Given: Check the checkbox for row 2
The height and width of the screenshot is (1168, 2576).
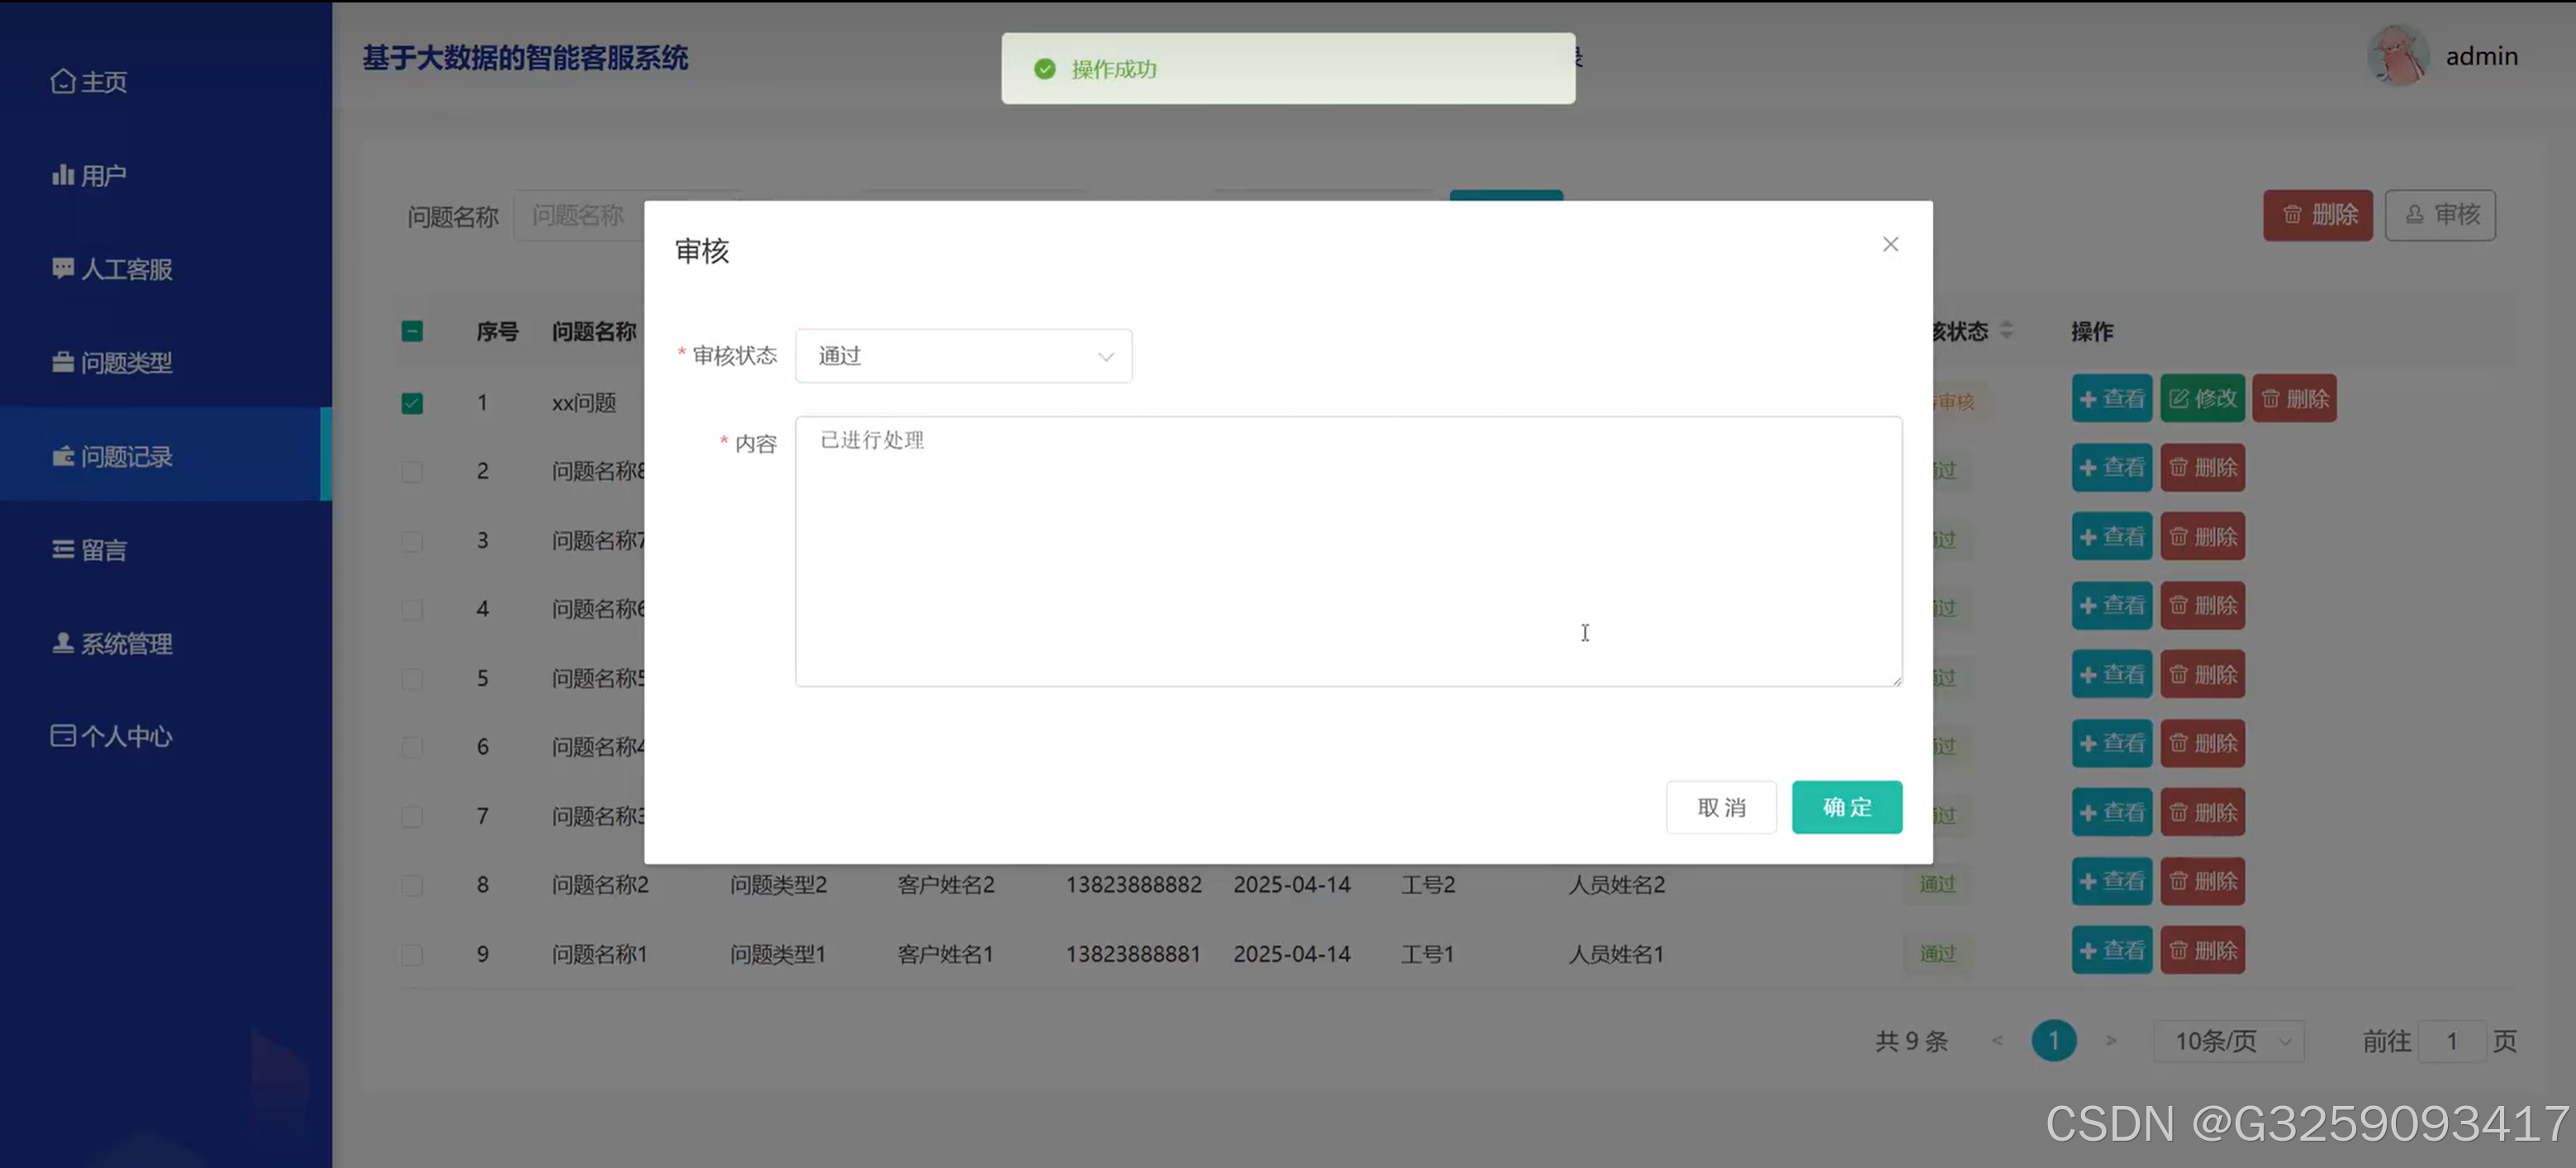Looking at the screenshot, I should [412, 471].
